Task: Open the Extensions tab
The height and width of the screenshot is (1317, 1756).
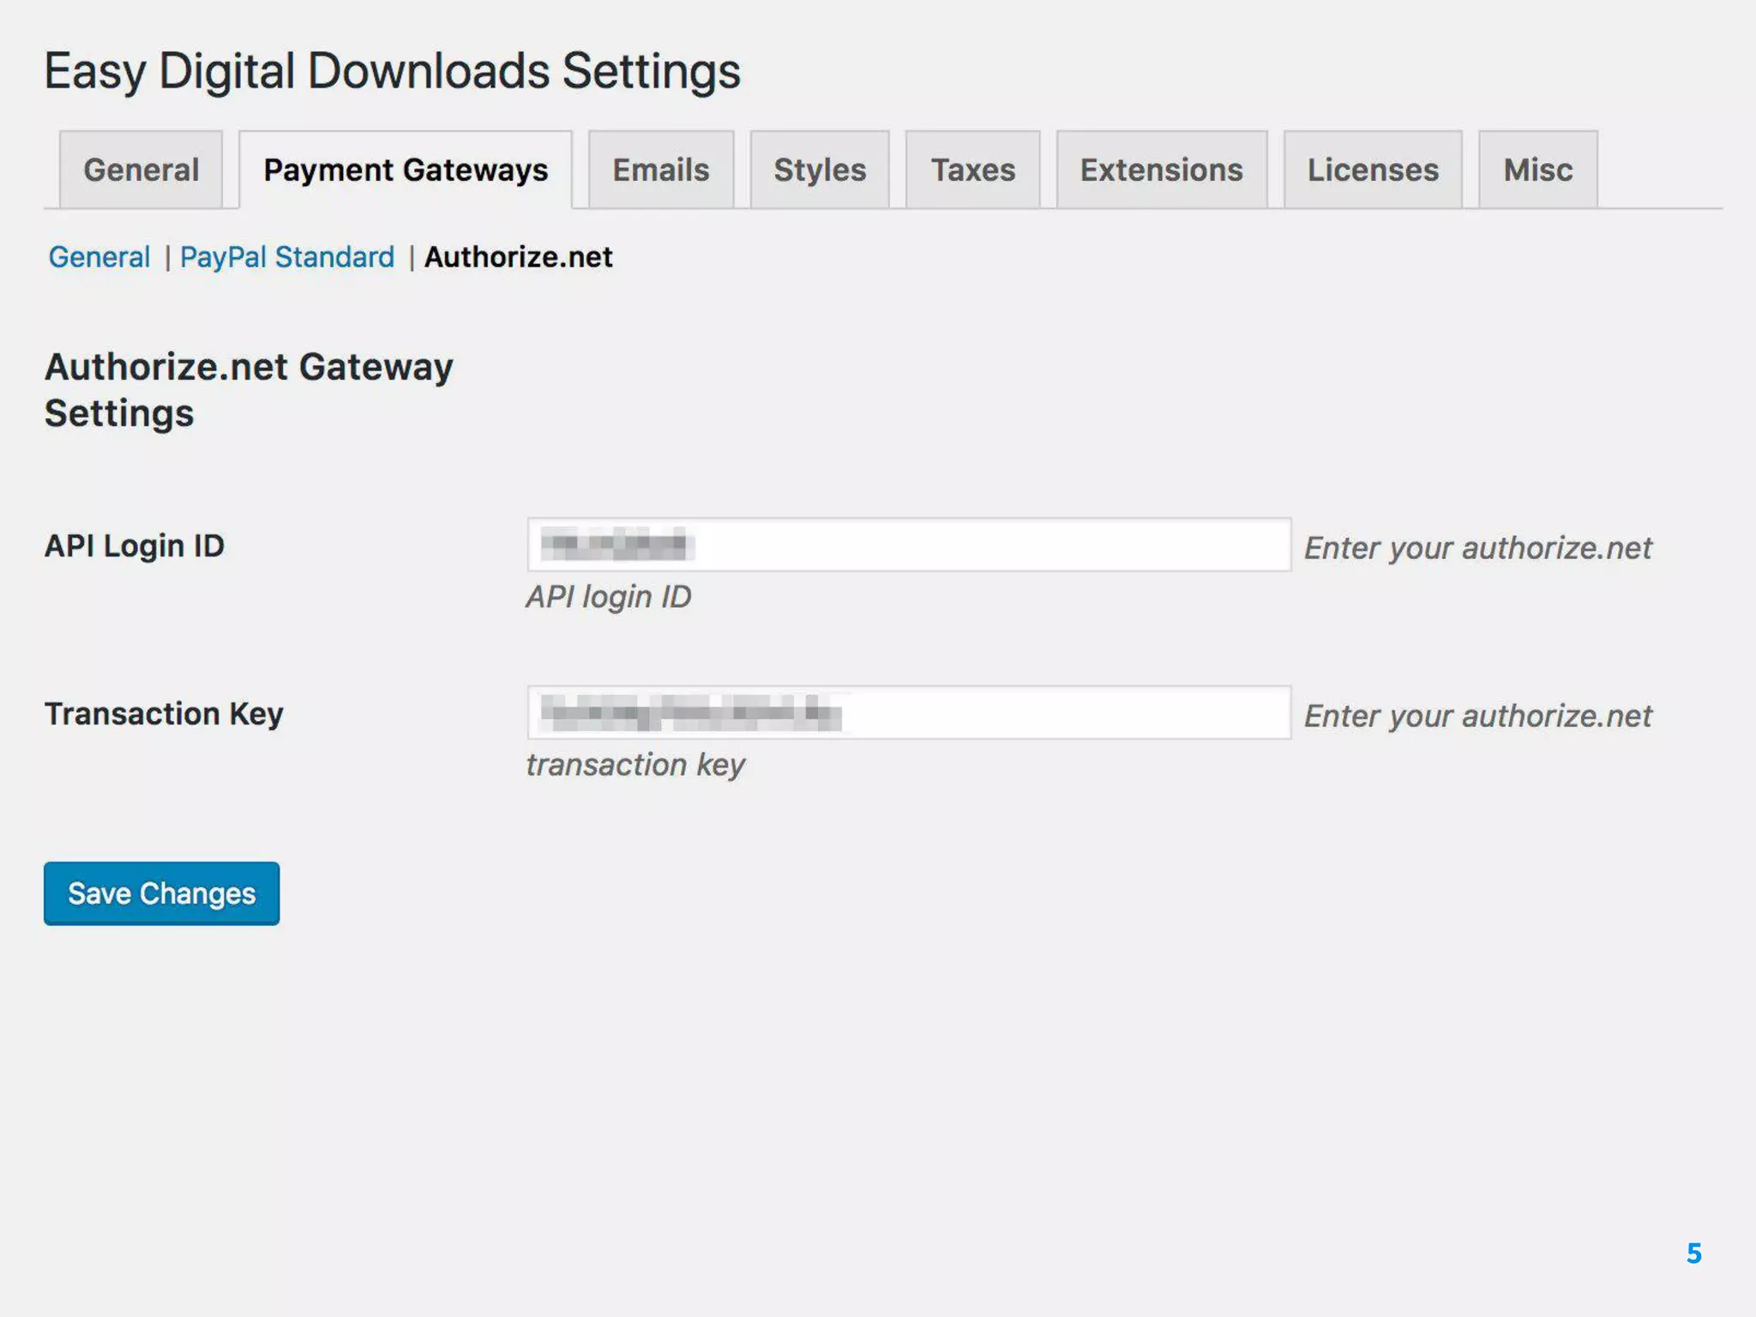Action: point(1161,170)
